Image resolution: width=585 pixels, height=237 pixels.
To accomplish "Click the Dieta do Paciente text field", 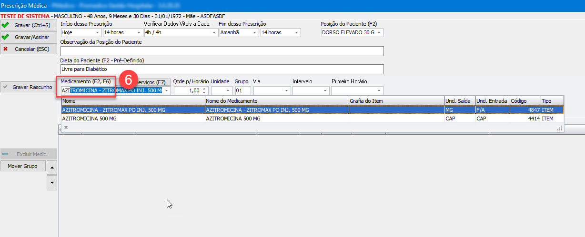I will [222, 69].
